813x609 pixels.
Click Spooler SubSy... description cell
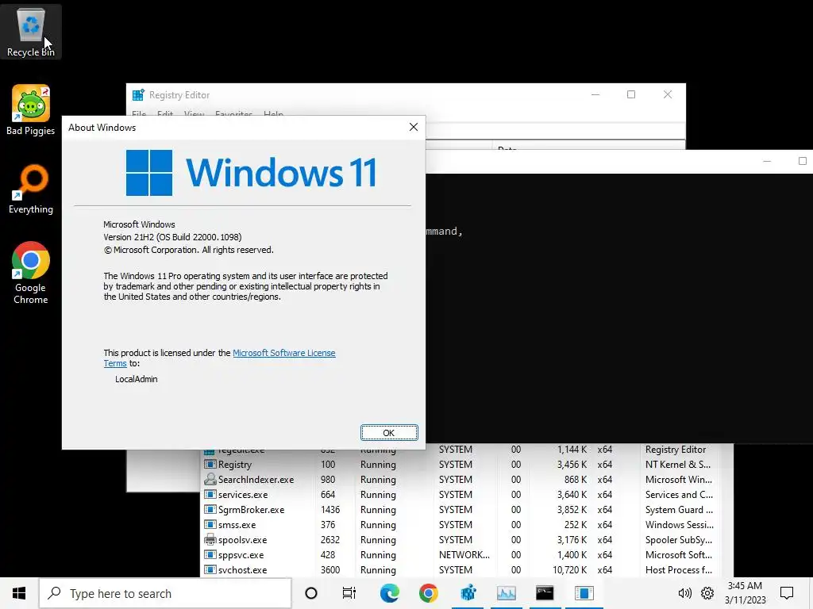[679, 539]
